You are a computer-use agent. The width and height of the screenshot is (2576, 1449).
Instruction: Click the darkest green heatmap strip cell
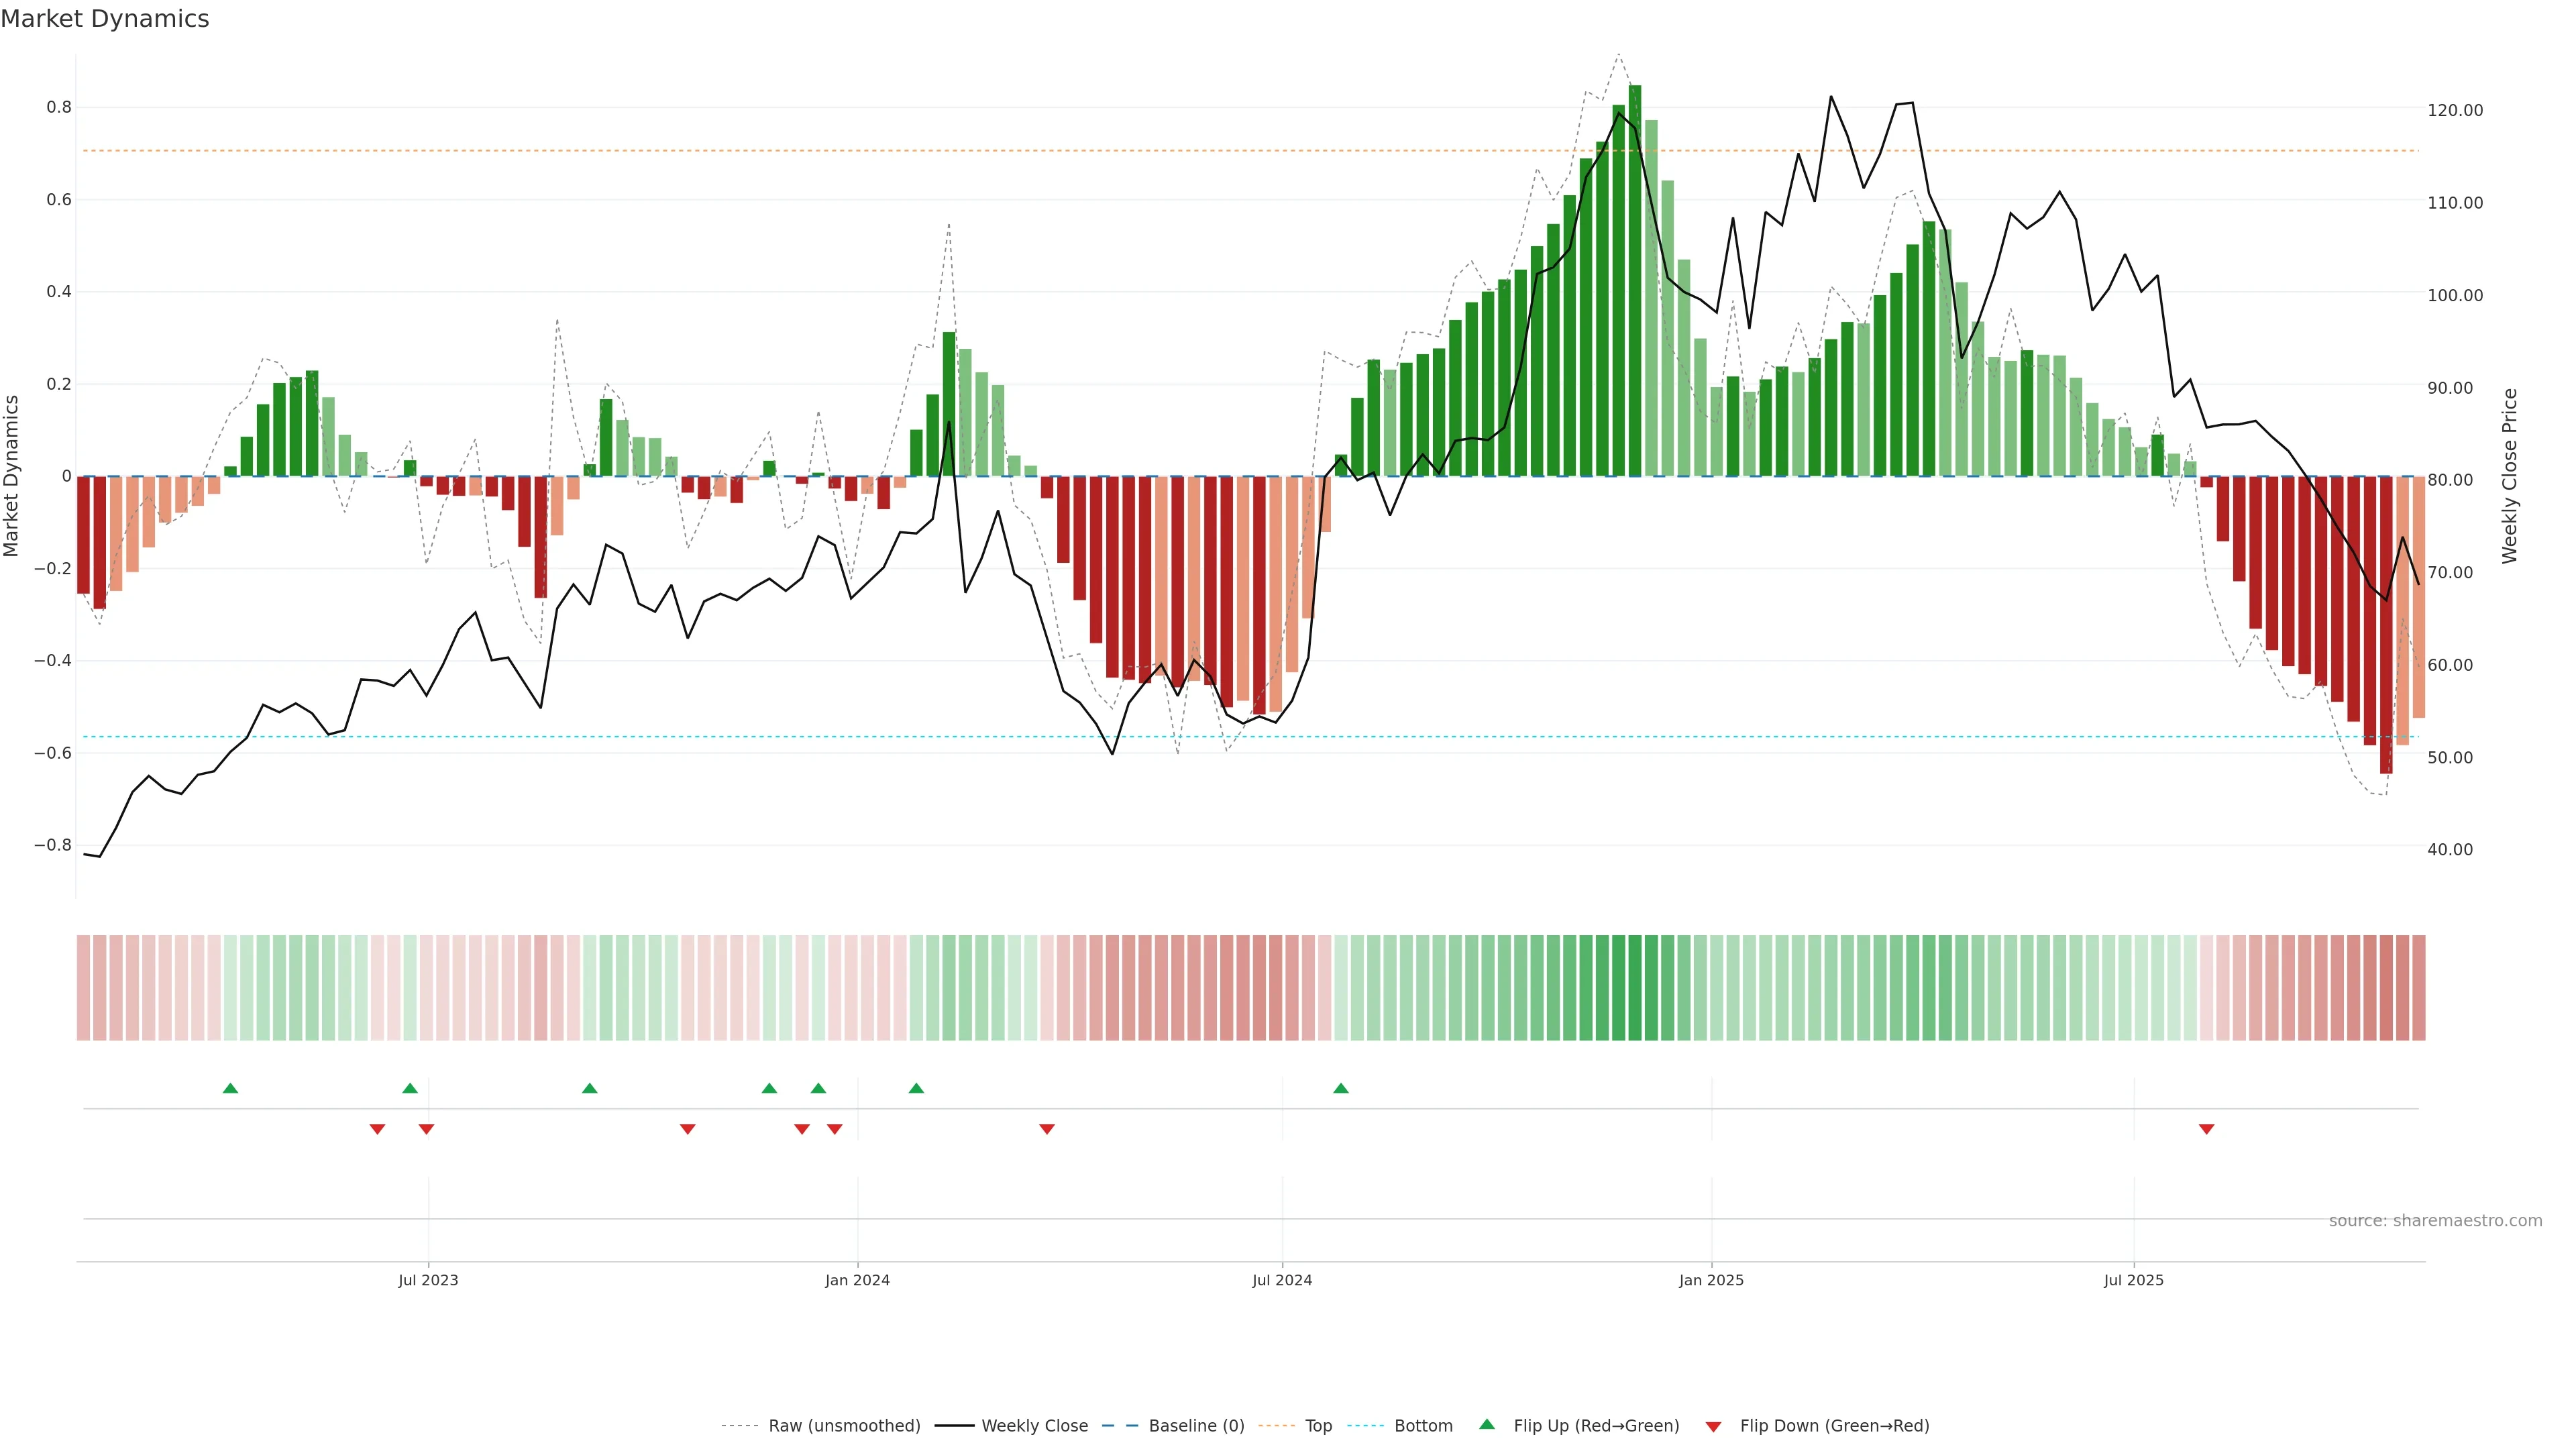click(1635, 987)
